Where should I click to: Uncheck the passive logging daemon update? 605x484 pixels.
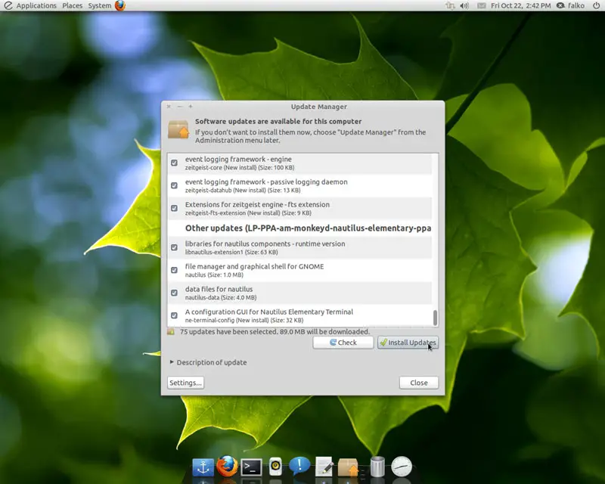(x=175, y=185)
